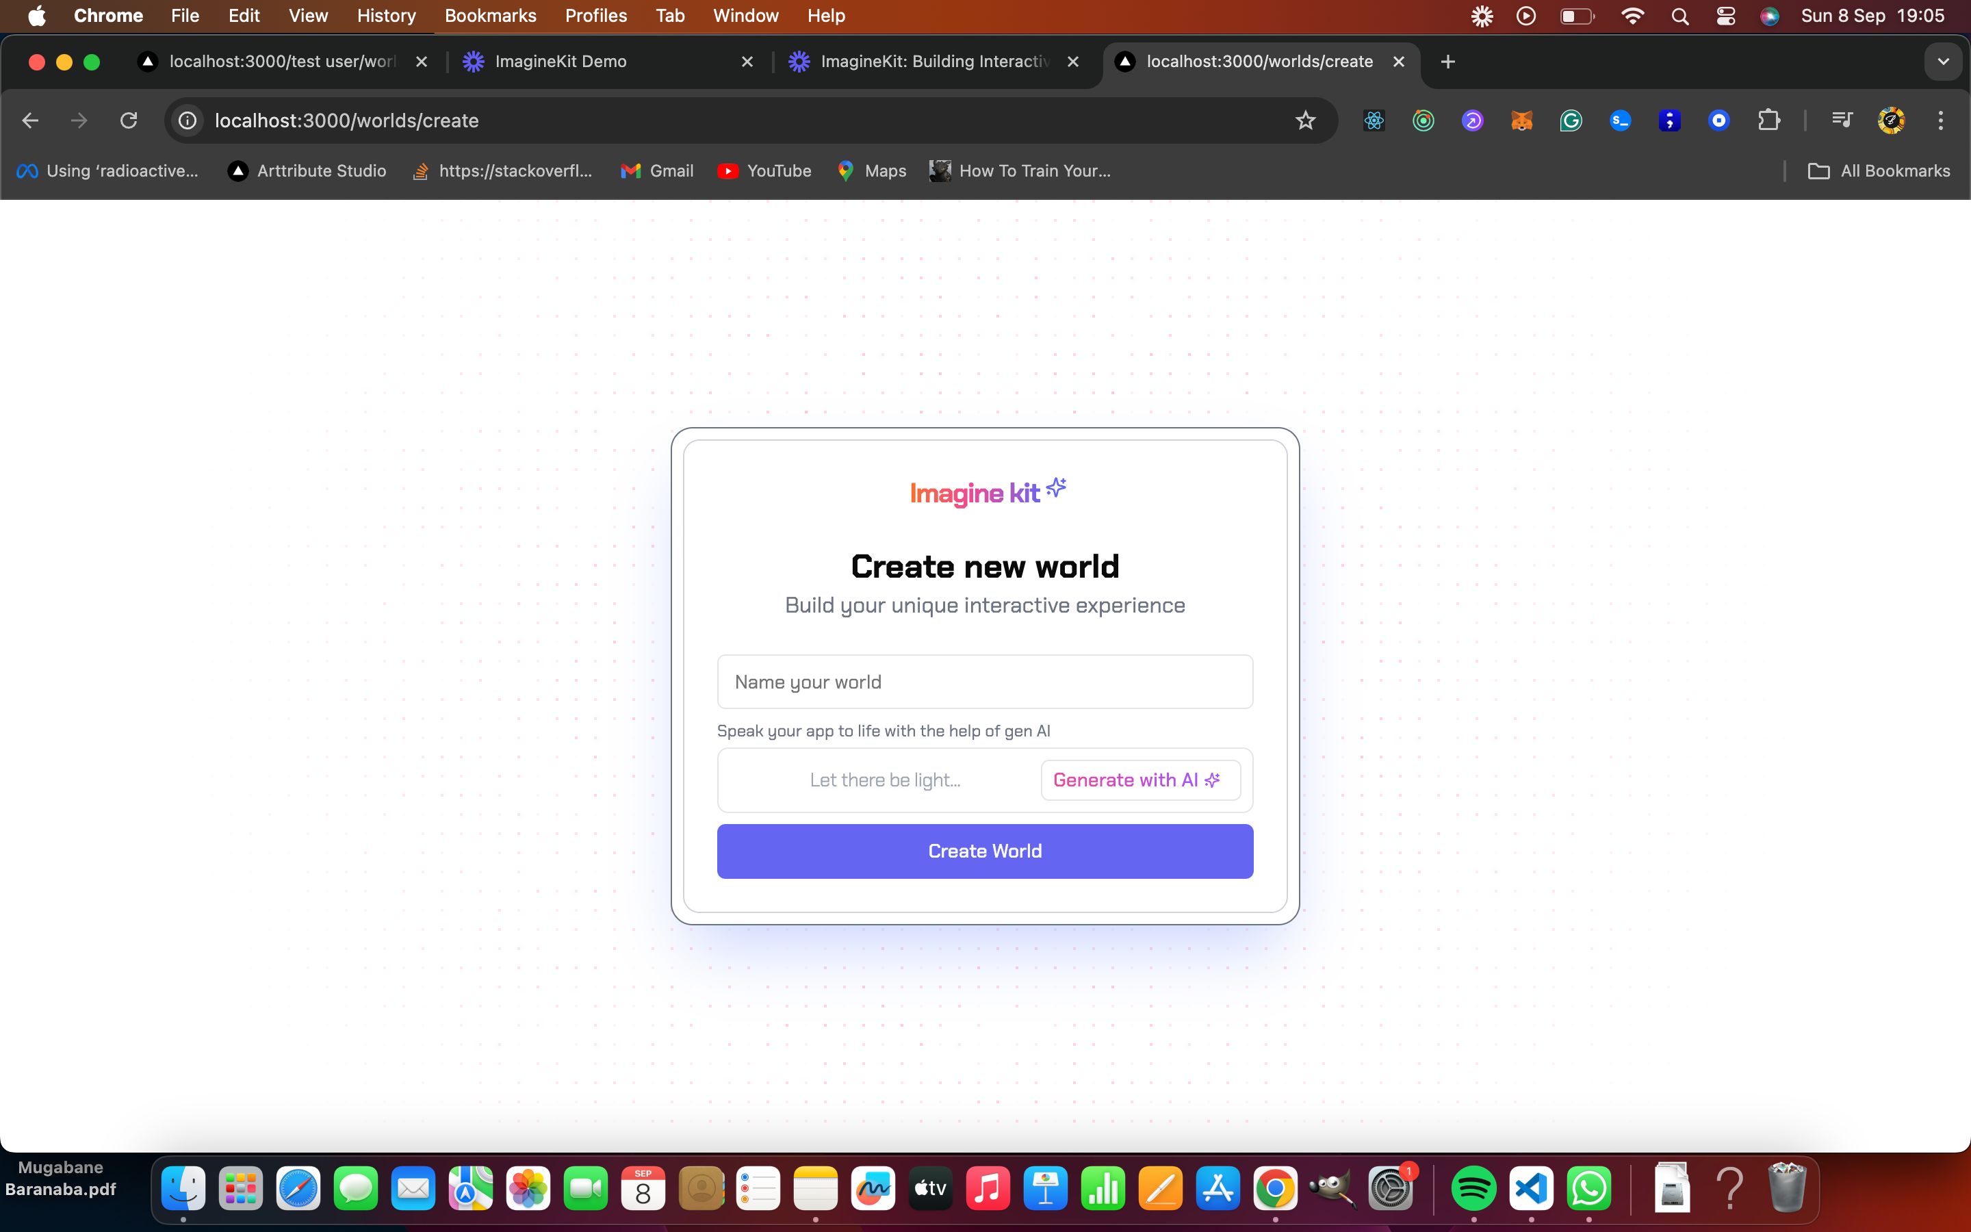Open the Extensions puzzle-piece menu
This screenshot has width=1971, height=1232.
click(x=1768, y=120)
